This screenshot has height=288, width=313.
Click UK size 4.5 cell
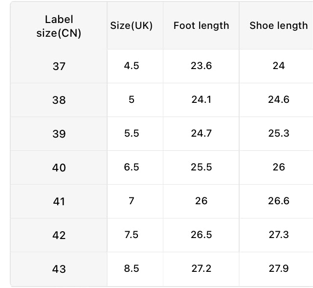pyautogui.click(x=135, y=66)
